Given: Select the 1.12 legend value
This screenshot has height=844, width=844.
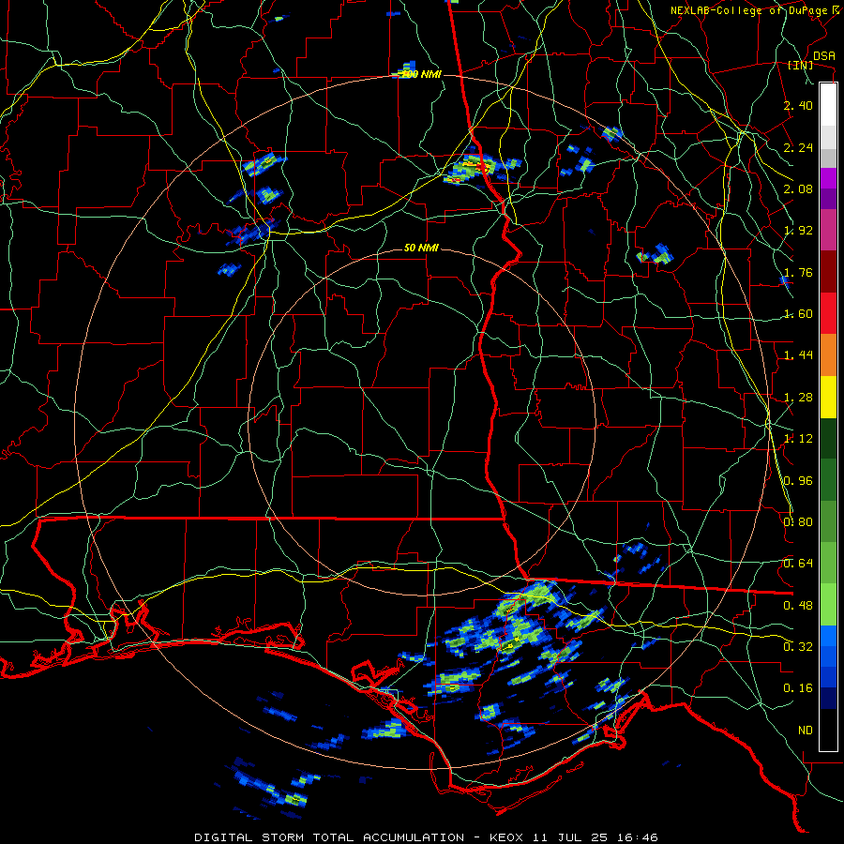Looking at the screenshot, I should tap(798, 439).
